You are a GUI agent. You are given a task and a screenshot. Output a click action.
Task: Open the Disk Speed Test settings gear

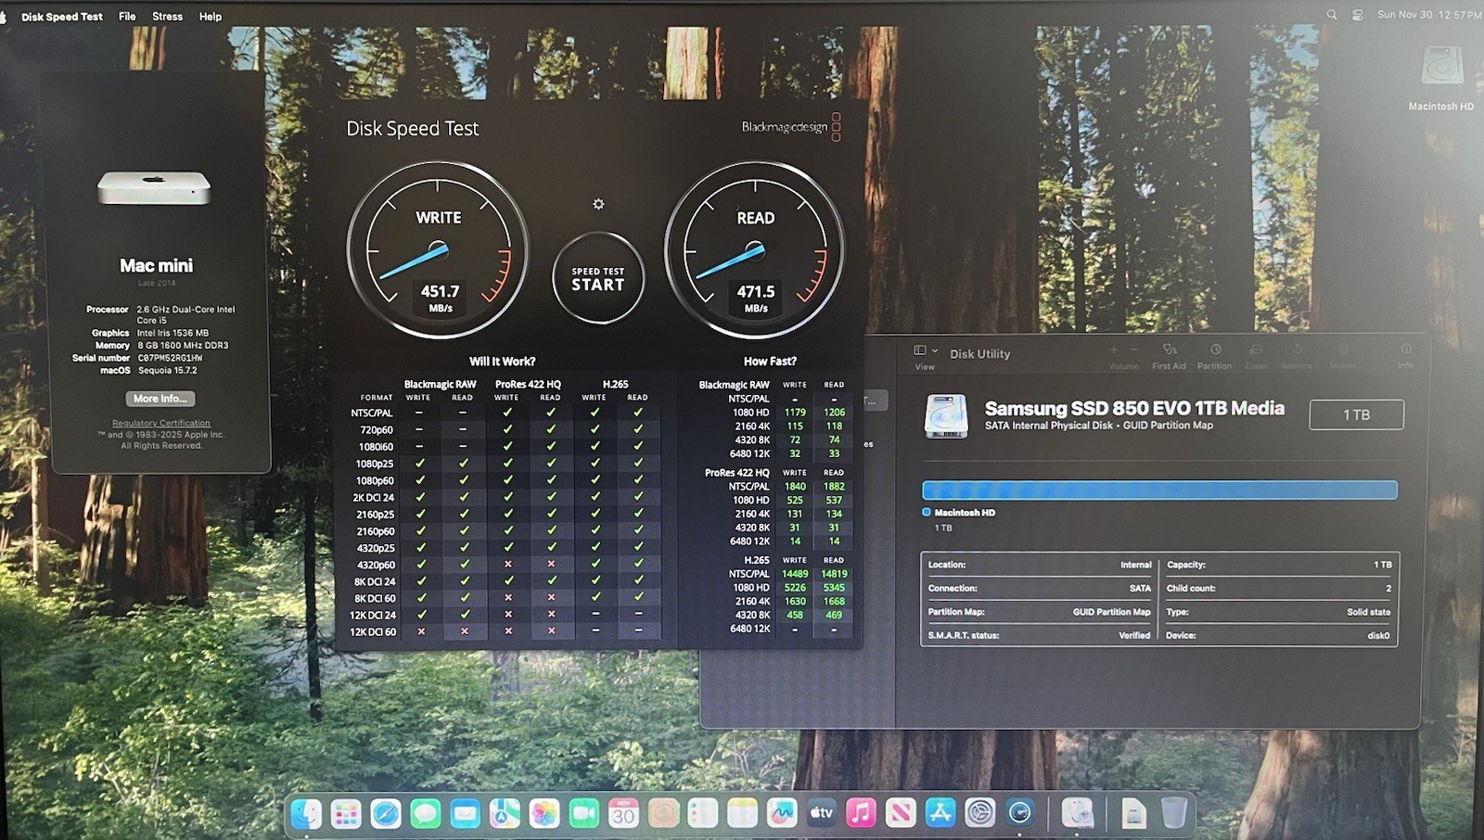(x=598, y=204)
